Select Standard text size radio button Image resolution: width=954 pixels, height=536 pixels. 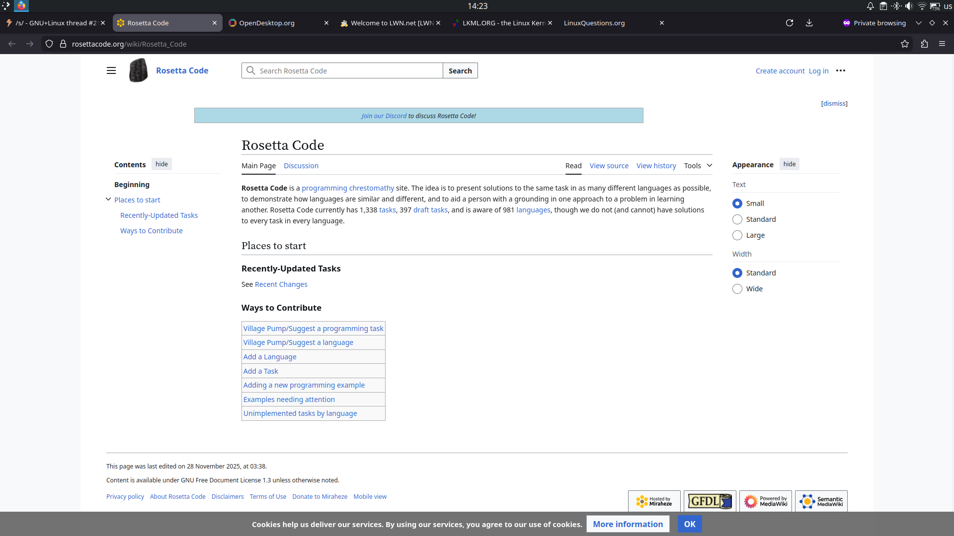coord(737,219)
